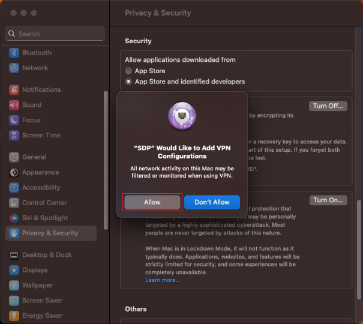Click the Focus moon icon

pos(14,120)
